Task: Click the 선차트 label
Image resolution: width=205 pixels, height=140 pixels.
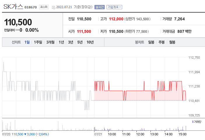Action: point(16,42)
